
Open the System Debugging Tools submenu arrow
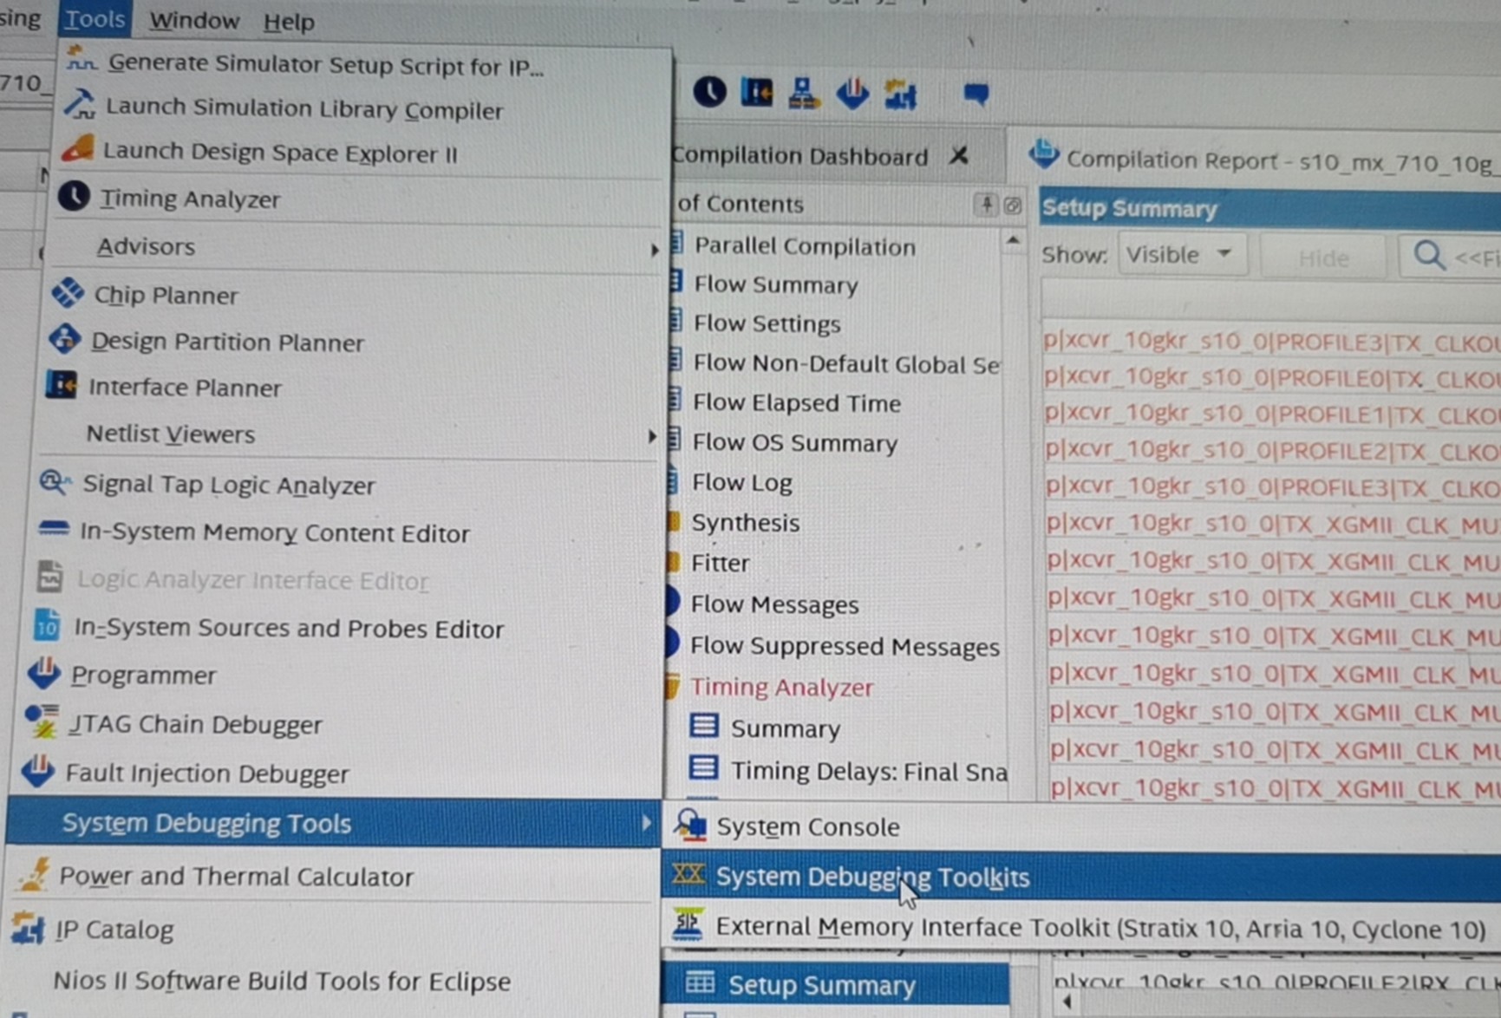(645, 823)
